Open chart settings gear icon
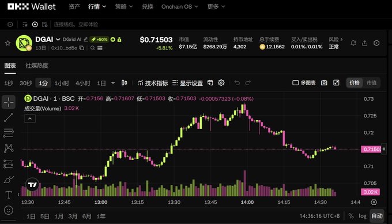 [x=221, y=83]
